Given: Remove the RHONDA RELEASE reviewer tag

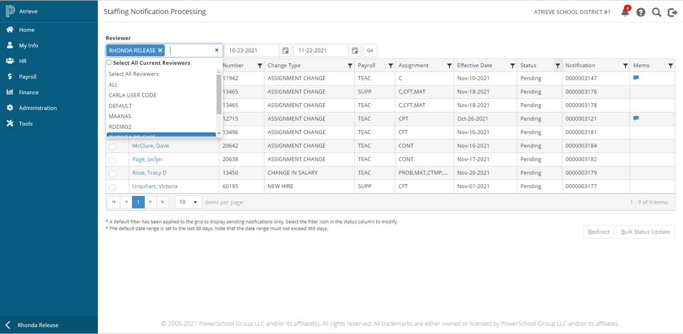Looking at the screenshot, I should click(160, 50).
